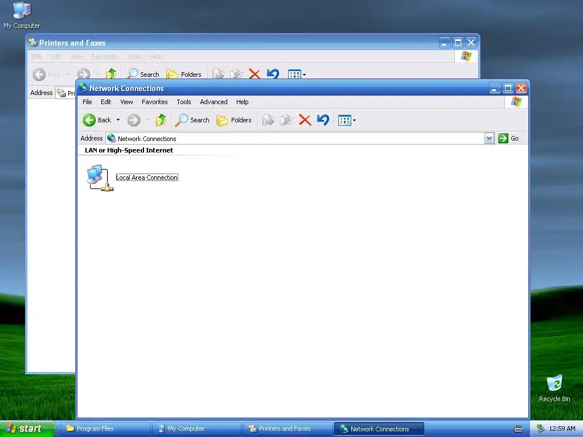Screen dimensions: 583x437
Task: Open the File menu in Printers and Faxes
Action: 37,56
